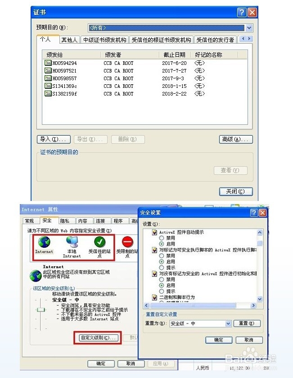Click setting icon beside 二进制和脚本行为
The height and width of the screenshot is (378, 293).
pos(154,297)
